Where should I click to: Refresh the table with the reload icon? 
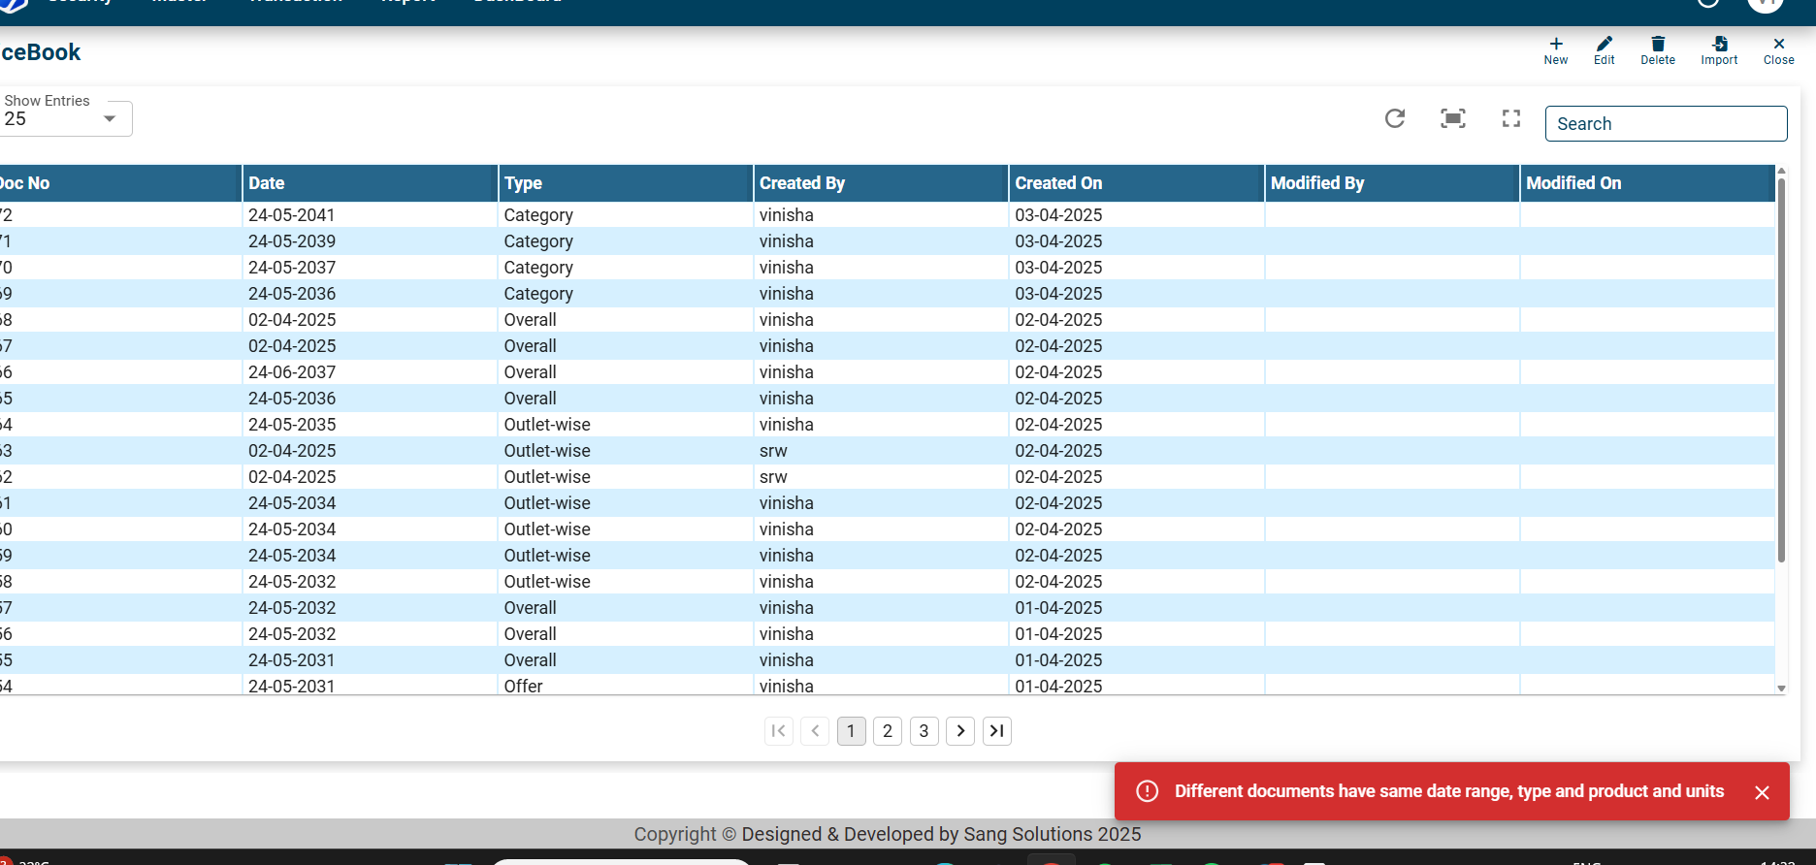click(1394, 118)
